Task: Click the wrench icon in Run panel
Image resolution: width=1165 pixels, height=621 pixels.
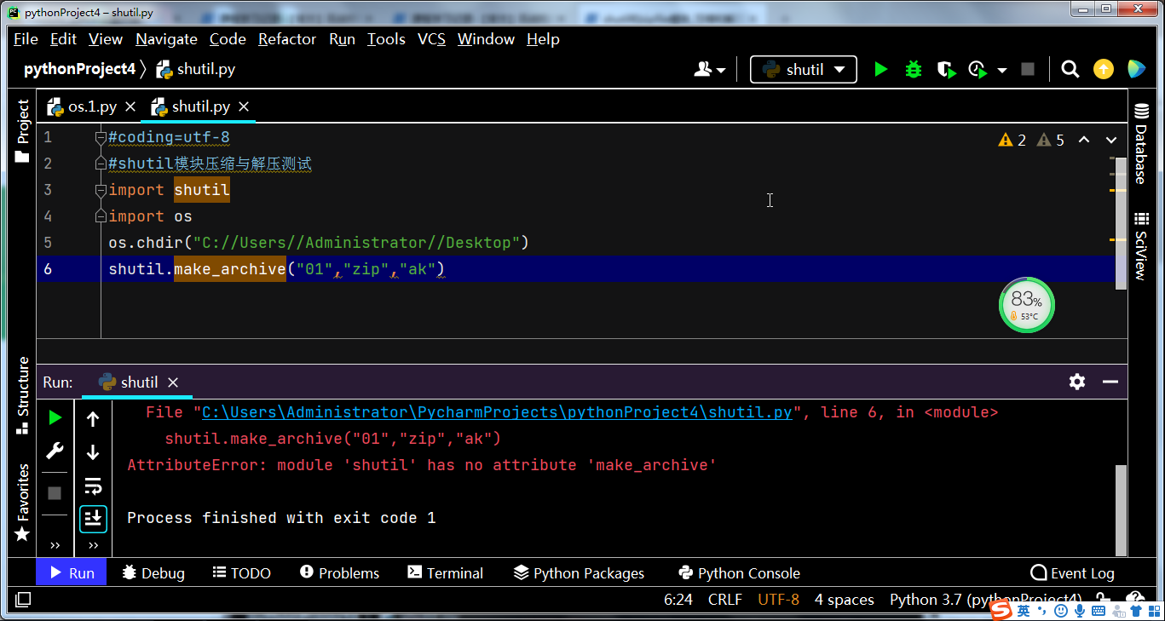Action: pyautogui.click(x=55, y=451)
